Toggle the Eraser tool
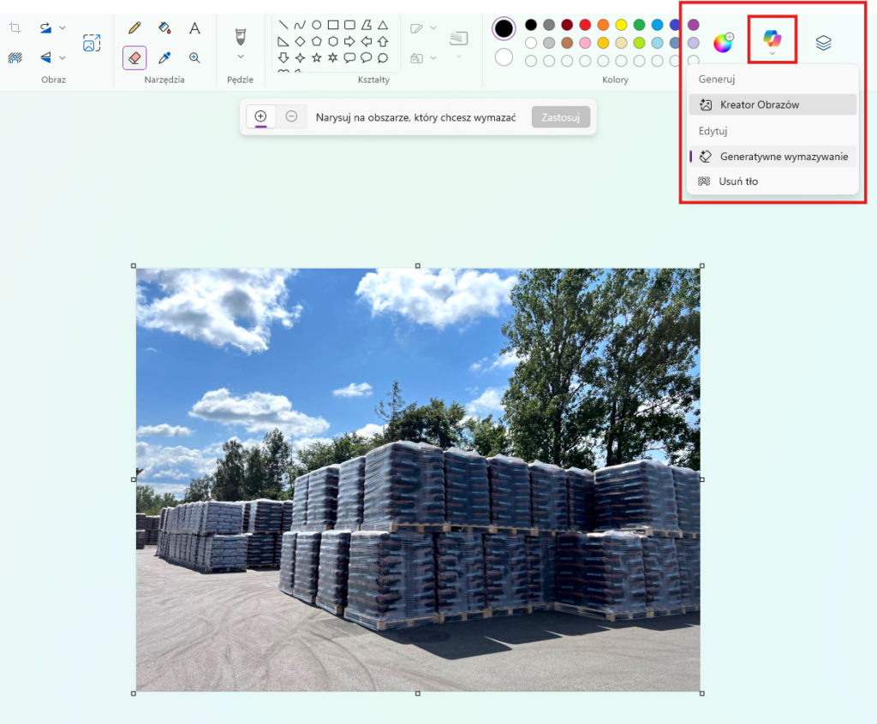 pos(134,57)
